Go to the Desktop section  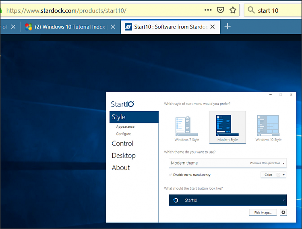(x=124, y=155)
